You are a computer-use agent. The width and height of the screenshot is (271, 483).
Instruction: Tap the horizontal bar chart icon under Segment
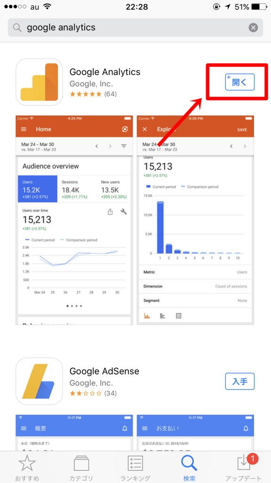tap(162, 316)
